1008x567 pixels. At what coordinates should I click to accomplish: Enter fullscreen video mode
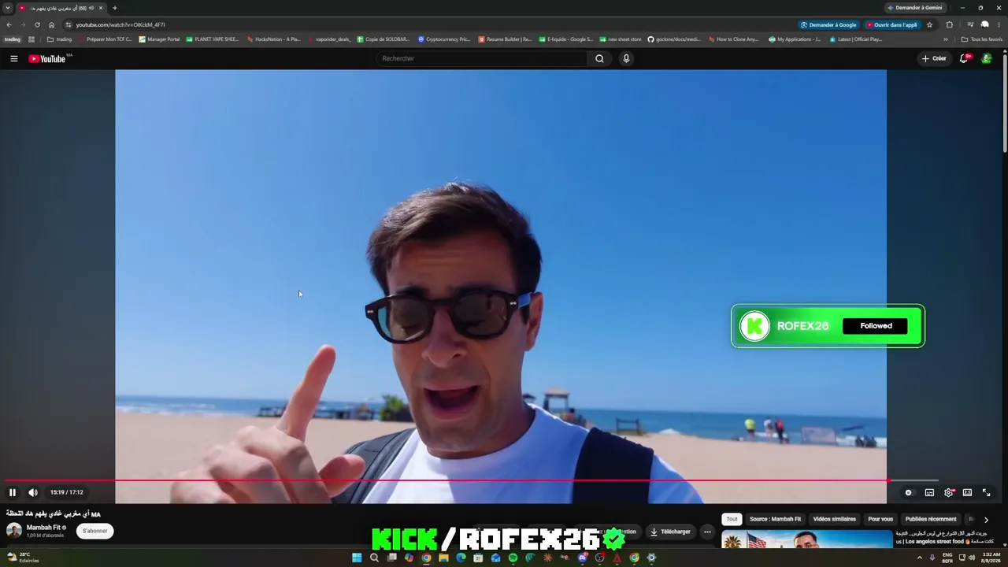pyautogui.click(x=986, y=492)
